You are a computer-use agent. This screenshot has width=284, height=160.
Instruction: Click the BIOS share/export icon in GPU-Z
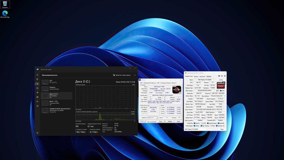point(217,91)
